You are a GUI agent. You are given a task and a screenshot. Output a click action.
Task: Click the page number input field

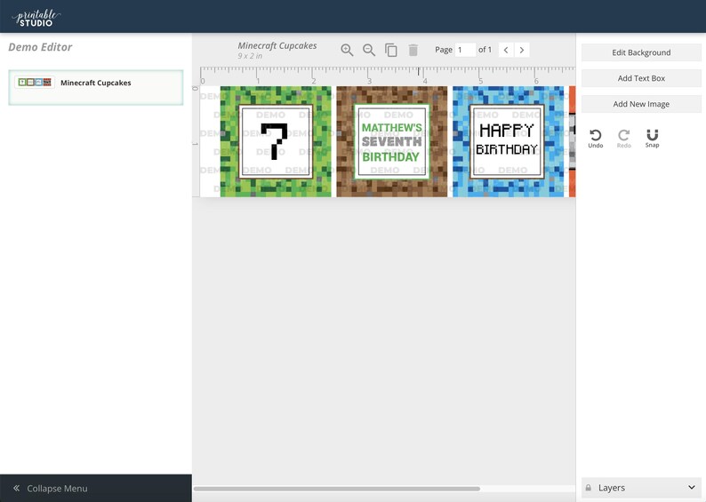tap(465, 50)
